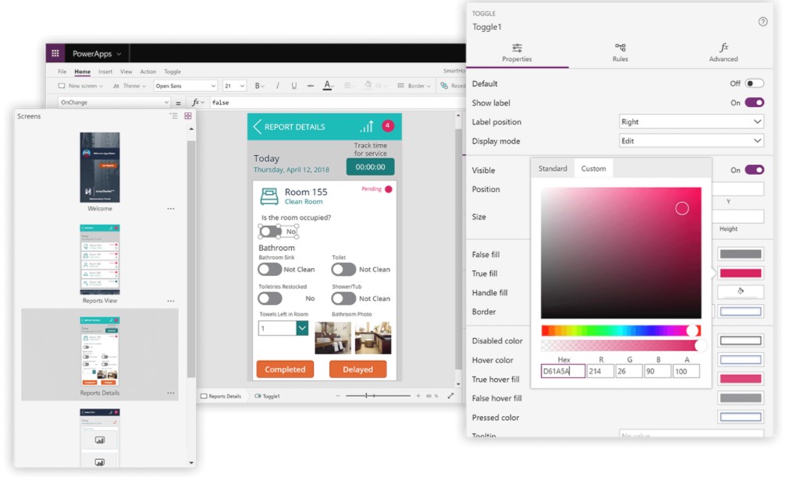The image size is (789, 477).
Task: Open the Display mode dropdown
Action: coord(691,140)
